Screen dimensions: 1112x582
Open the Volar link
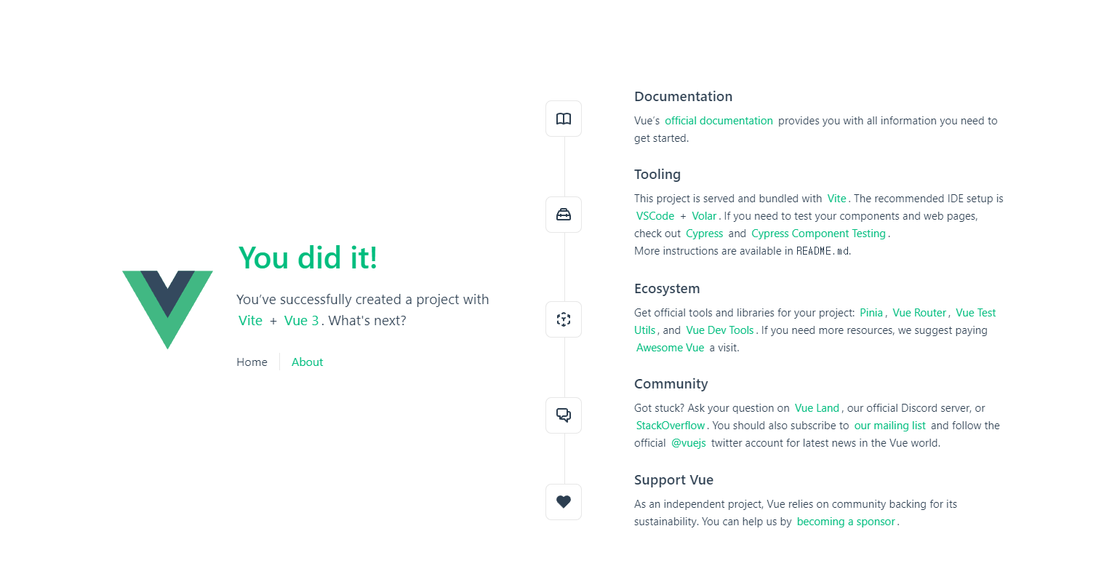pyautogui.click(x=704, y=216)
